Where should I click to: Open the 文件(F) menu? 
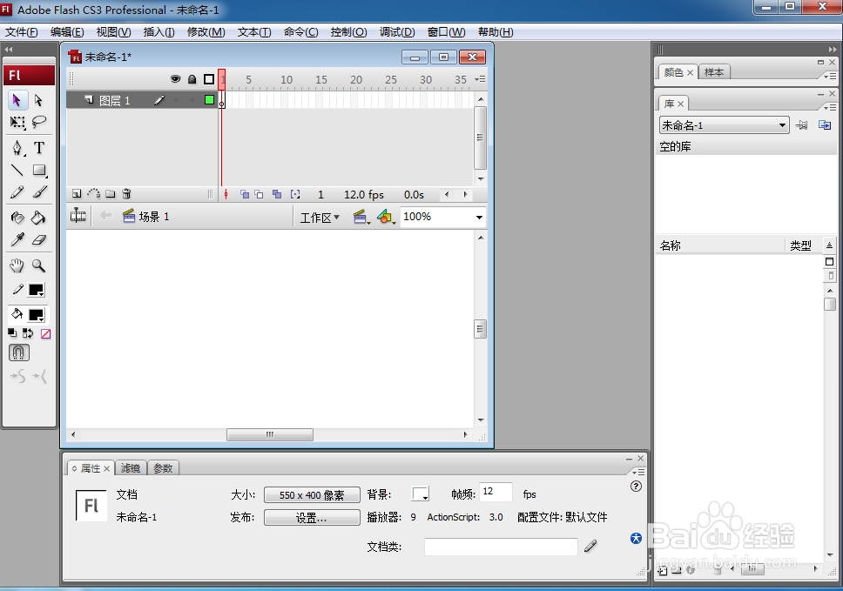click(x=22, y=31)
